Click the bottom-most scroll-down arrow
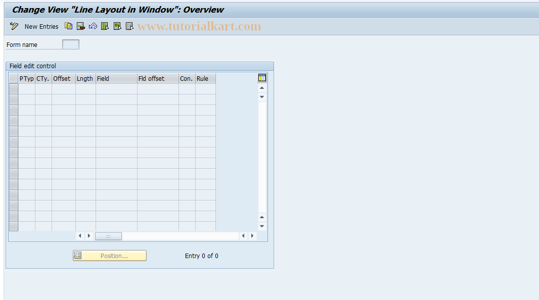The height and width of the screenshot is (300, 539). click(262, 226)
